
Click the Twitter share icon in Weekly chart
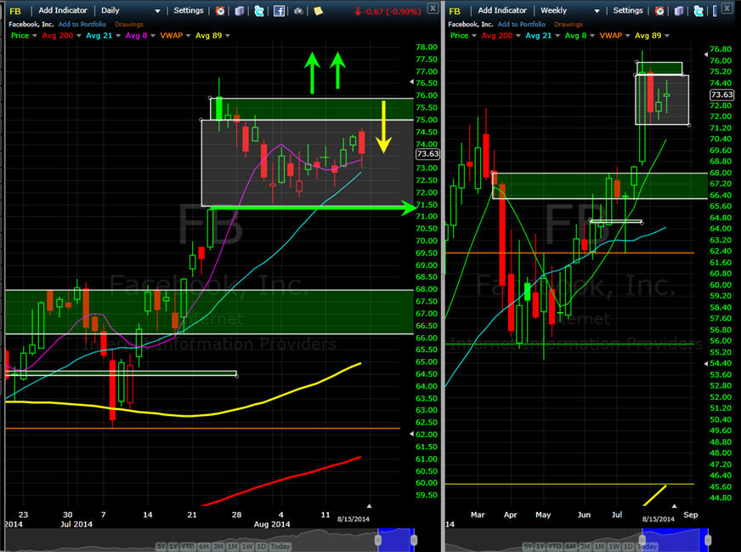coord(699,10)
